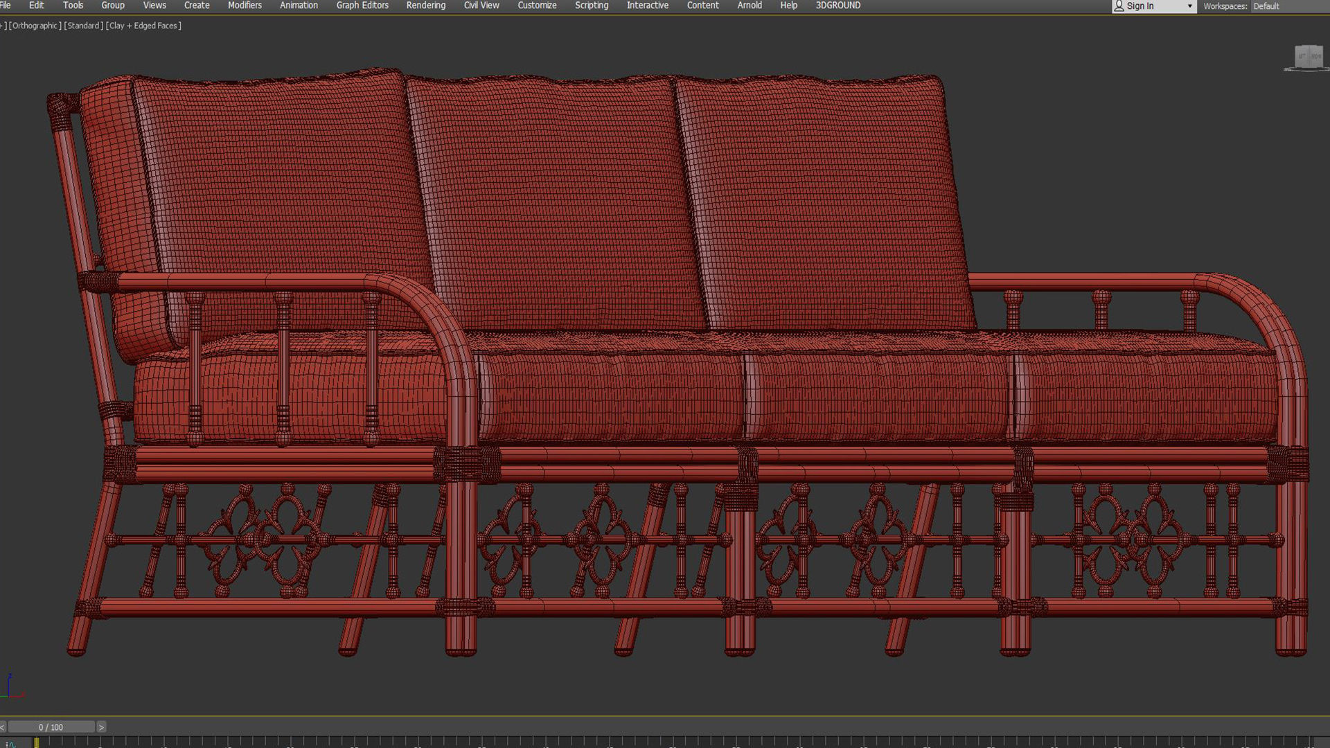The width and height of the screenshot is (1330, 748).
Task: Open the Workspaces Default selector
Action: [1266, 6]
